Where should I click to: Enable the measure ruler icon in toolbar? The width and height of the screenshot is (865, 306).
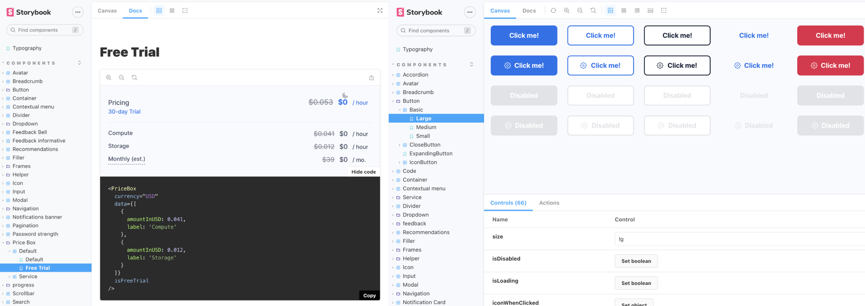(x=650, y=11)
